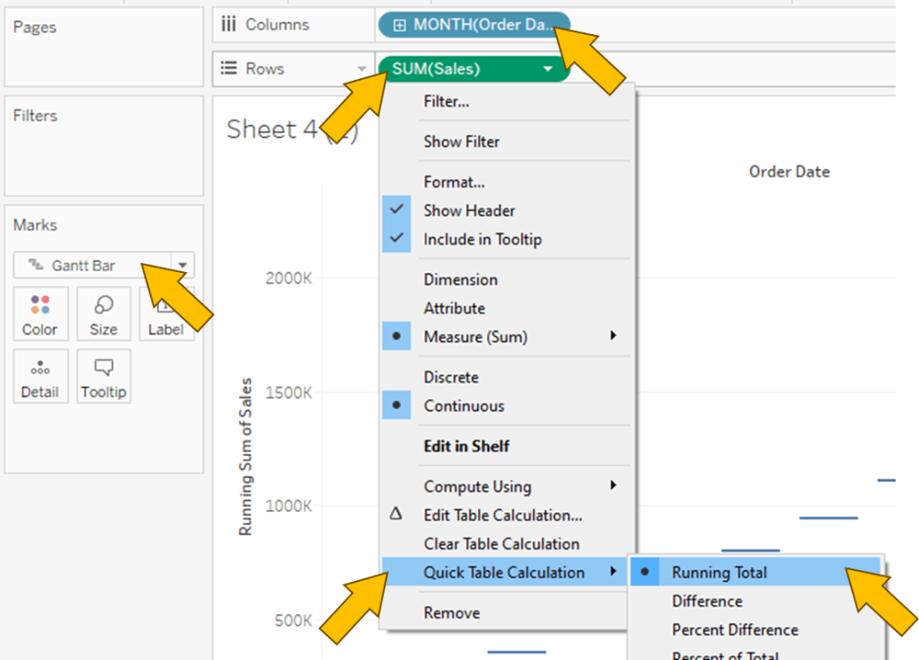Click the Rows shelf icon
This screenshot has height=660, width=919.
[x=229, y=68]
